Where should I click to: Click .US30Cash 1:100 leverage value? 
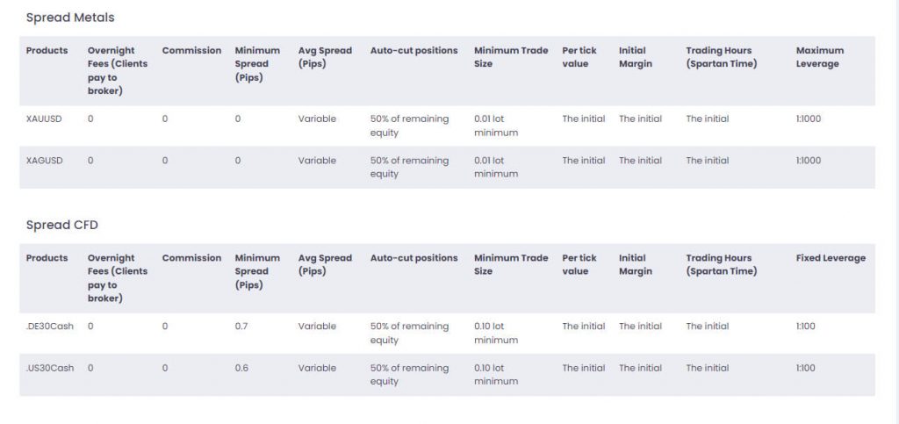[806, 368]
